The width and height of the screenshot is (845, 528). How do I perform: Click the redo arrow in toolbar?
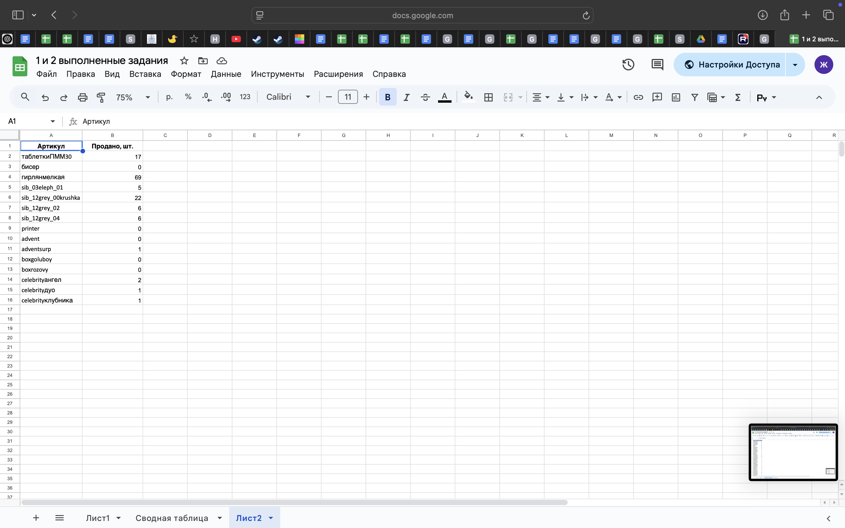[x=64, y=97]
